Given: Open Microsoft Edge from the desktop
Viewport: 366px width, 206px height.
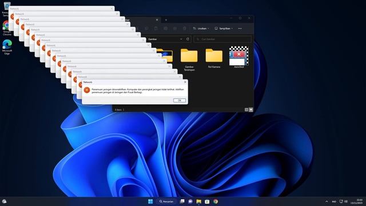Looking at the screenshot, I should coord(7,47).
